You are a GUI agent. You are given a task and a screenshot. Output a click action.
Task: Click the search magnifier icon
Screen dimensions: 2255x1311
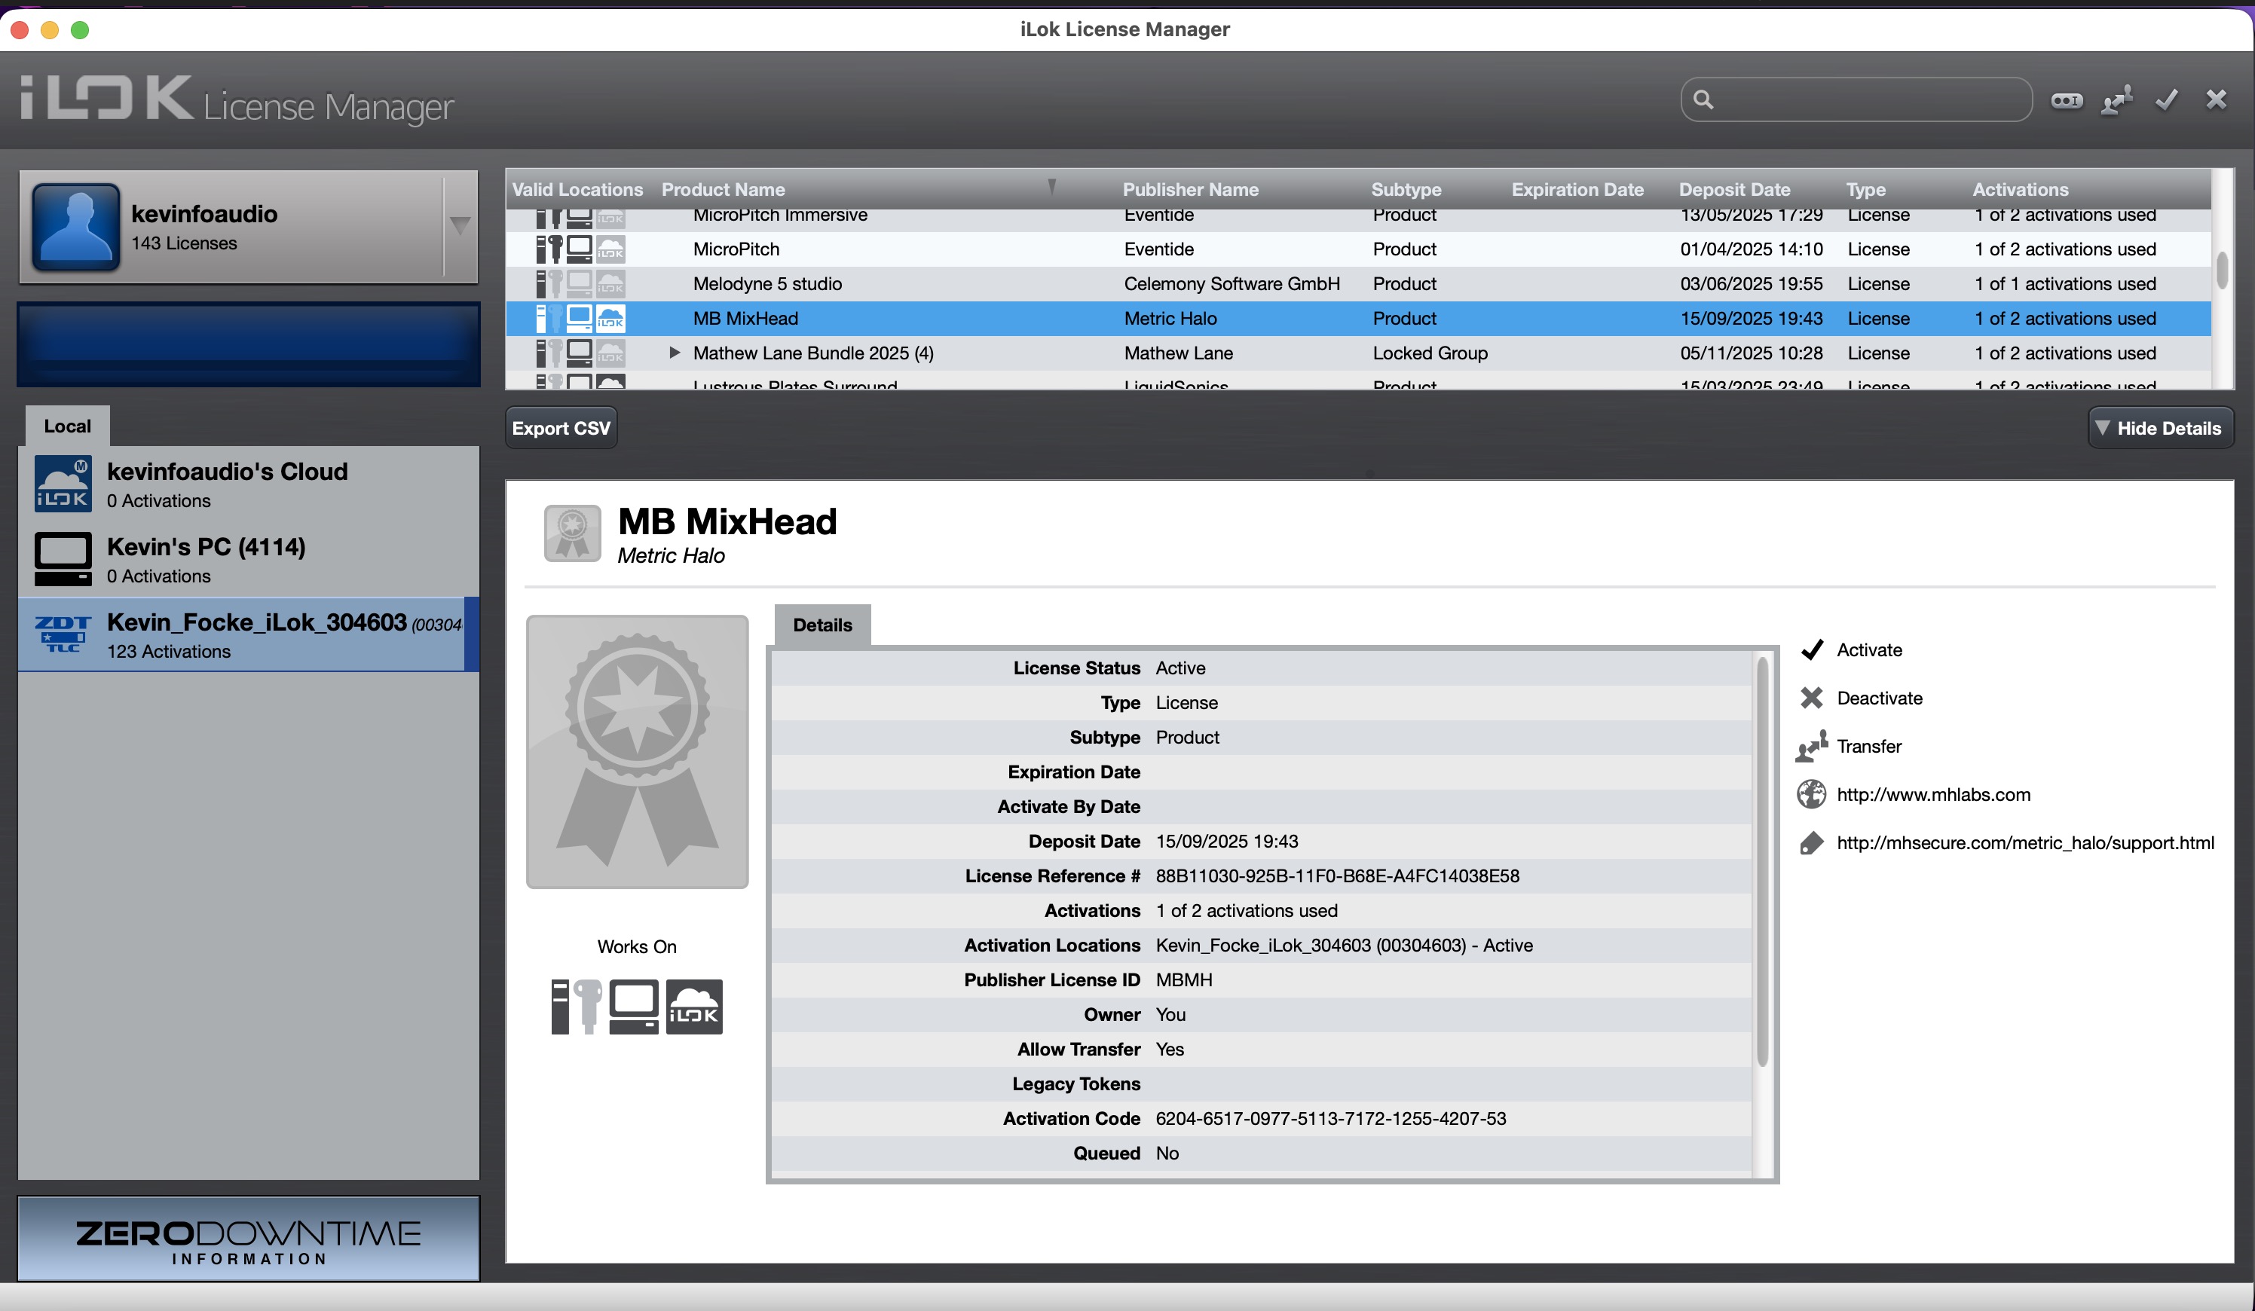click(x=1703, y=100)
